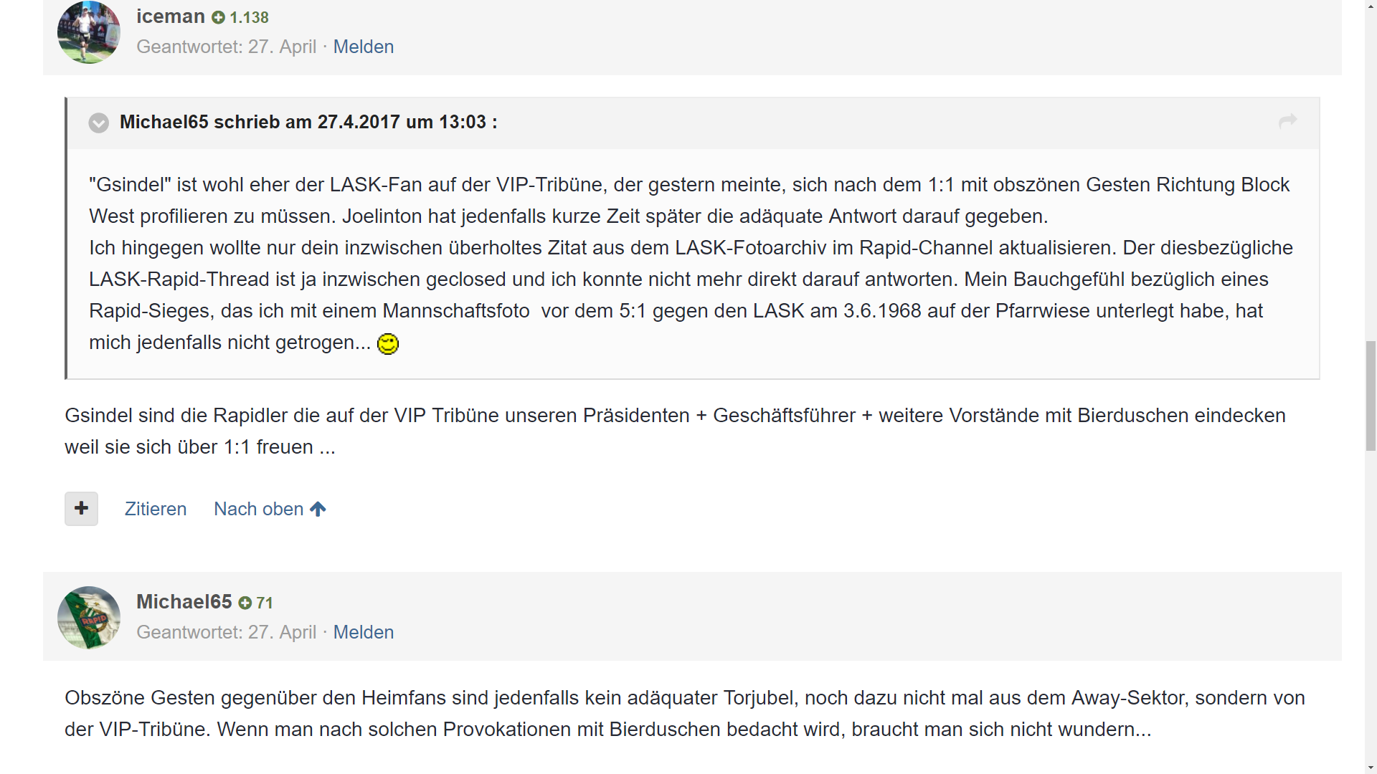
Task: Click Michael65's green reputation plus icon
Action: [245, 603]
